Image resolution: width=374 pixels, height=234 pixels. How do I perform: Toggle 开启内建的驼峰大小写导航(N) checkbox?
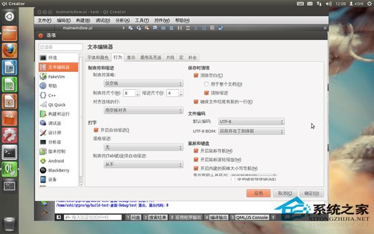tap(196, 168)
